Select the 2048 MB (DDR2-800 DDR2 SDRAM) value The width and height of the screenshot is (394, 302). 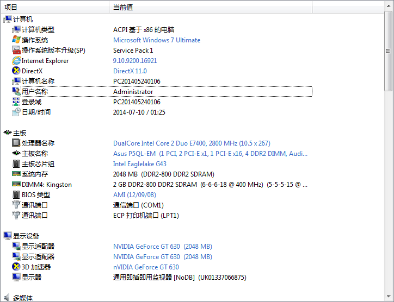click(164, 174)
